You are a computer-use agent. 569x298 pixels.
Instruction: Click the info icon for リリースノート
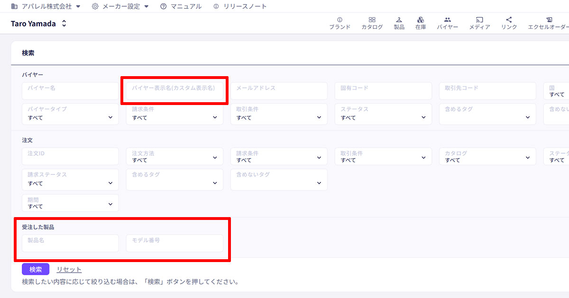tap(216, 7)
